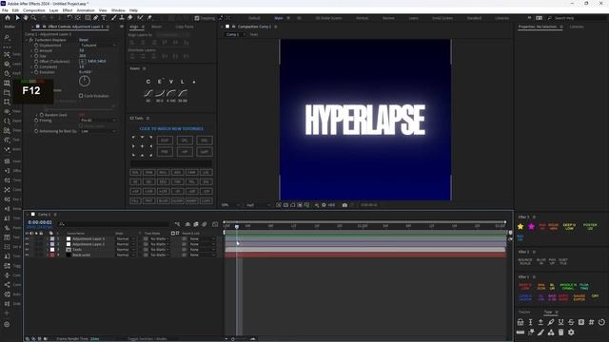Click Reset for Turbulent Displace
Screen dimensions: 609x342
84,40
